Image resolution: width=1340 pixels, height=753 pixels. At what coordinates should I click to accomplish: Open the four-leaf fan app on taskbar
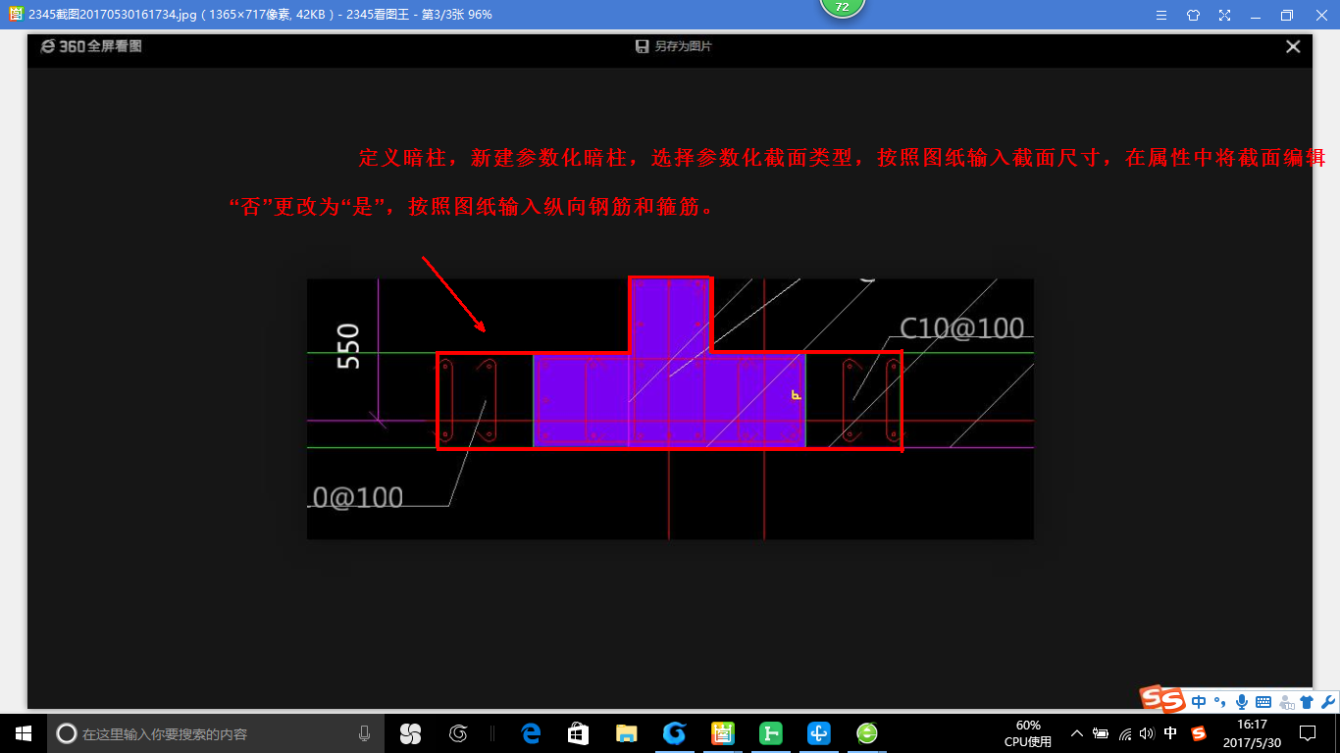point(410,733)
